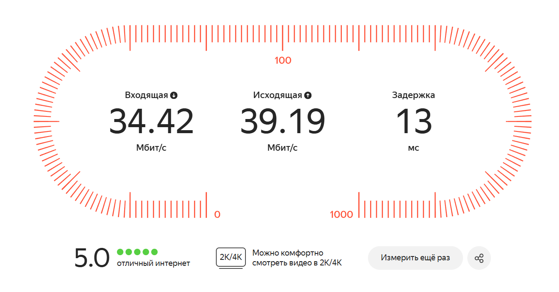Select the incoming speed value 34.42
559x292 pixels.
point(151,122)
